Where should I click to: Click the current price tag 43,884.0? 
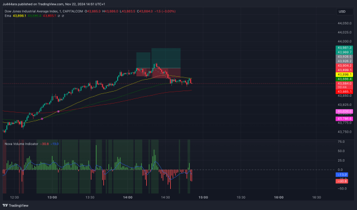point(344,84)
